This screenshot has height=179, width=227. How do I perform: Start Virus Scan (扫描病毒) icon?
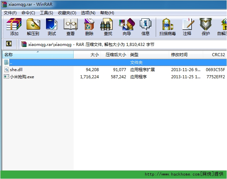[x=168, y=24]
